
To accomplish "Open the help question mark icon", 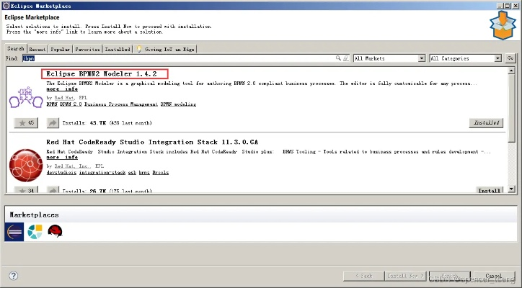I will click(x=13, y=276).
